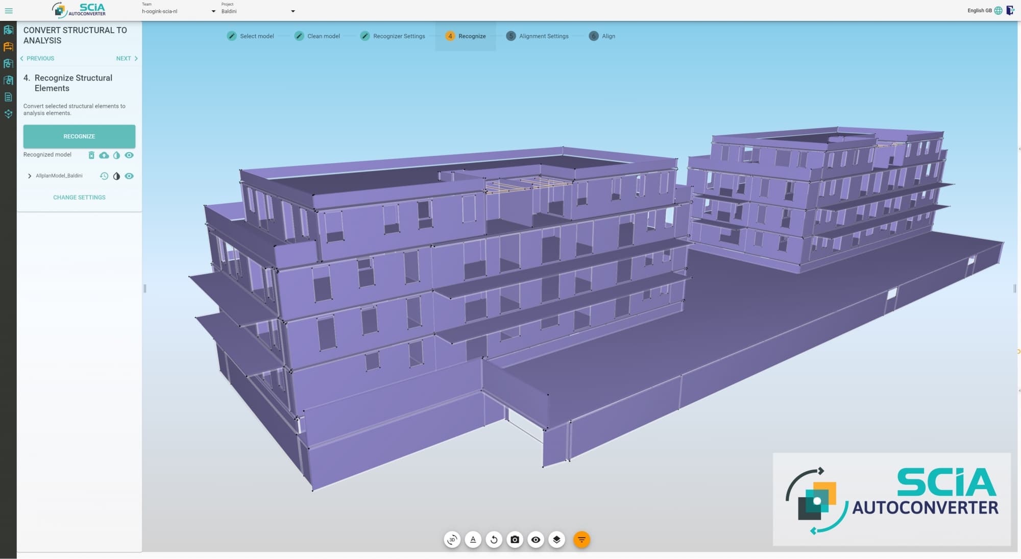The height and width of the screenshot is (559, 1021).
Task: Adjust AllplanModel_Baldini transparency contrast icon
Action: coord(116,176)
